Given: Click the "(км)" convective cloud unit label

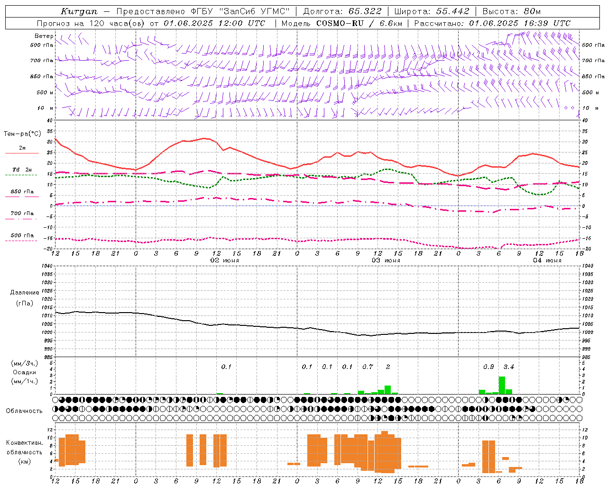Looking at the screenshot, I should click(x=24, y=461).
